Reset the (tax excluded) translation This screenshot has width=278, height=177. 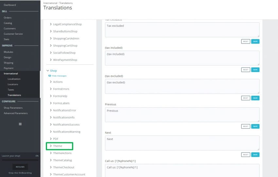pos(246,98)
